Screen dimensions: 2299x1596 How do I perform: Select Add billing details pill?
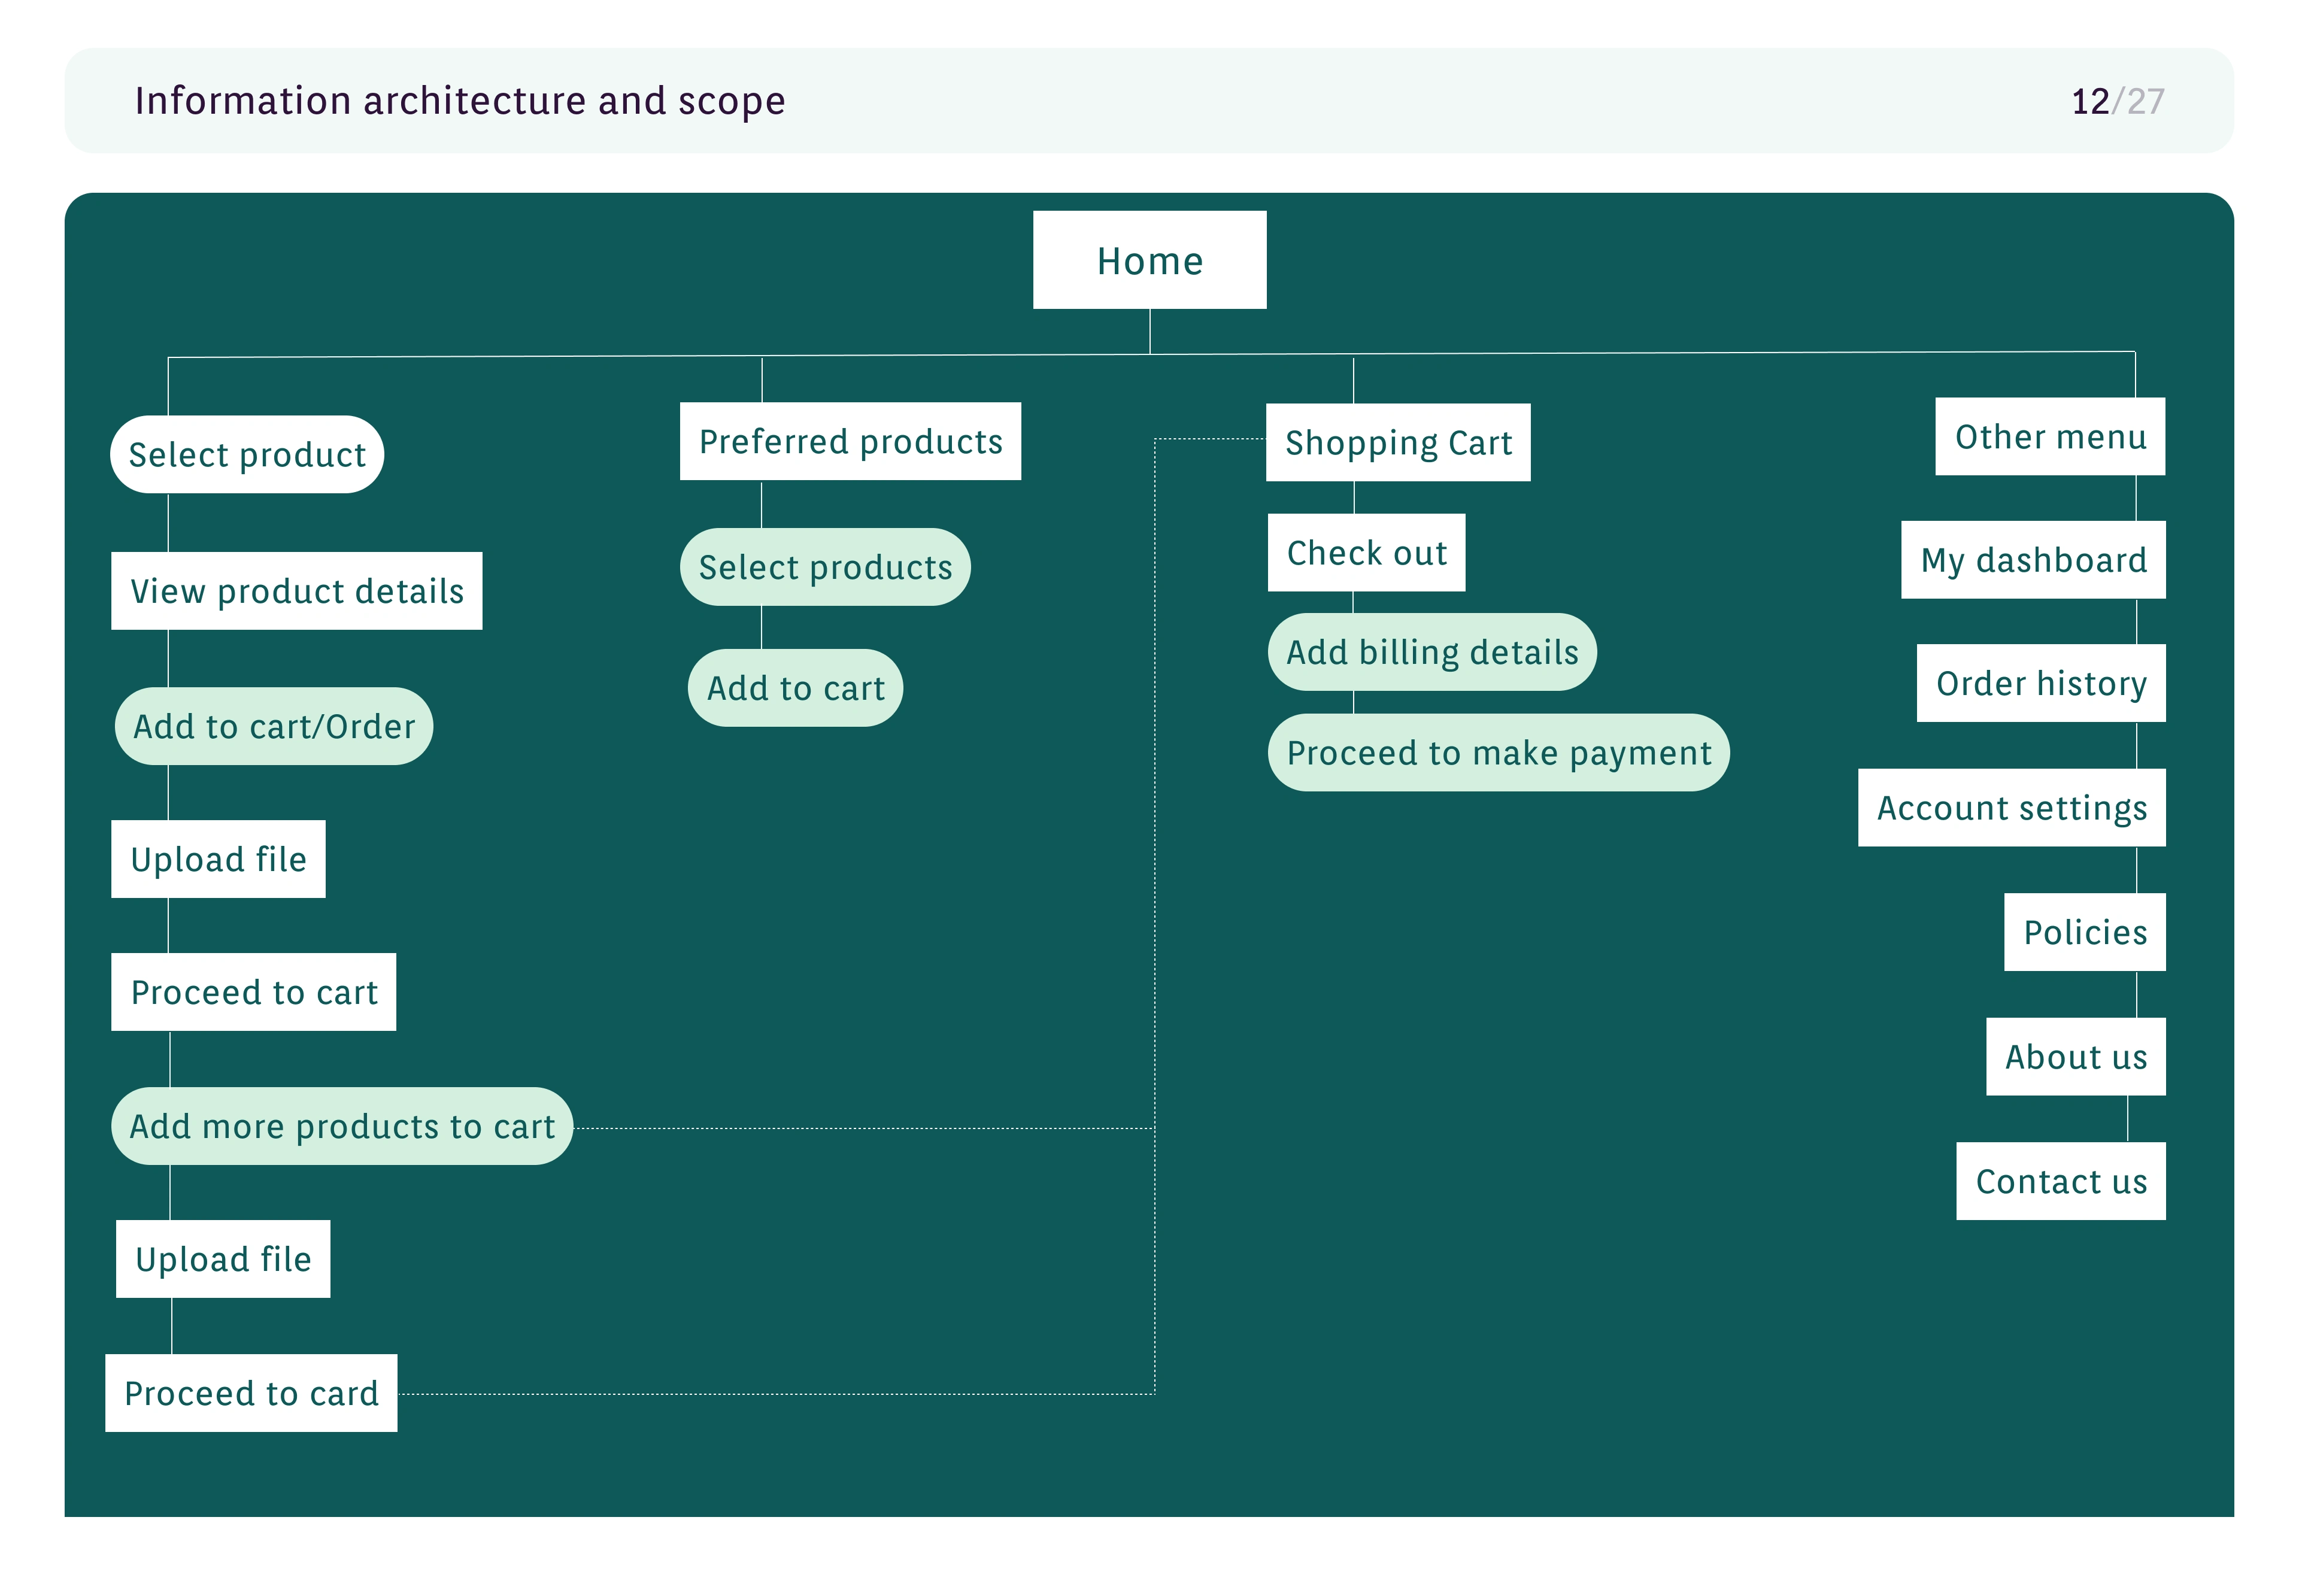tap(1431, 651)
